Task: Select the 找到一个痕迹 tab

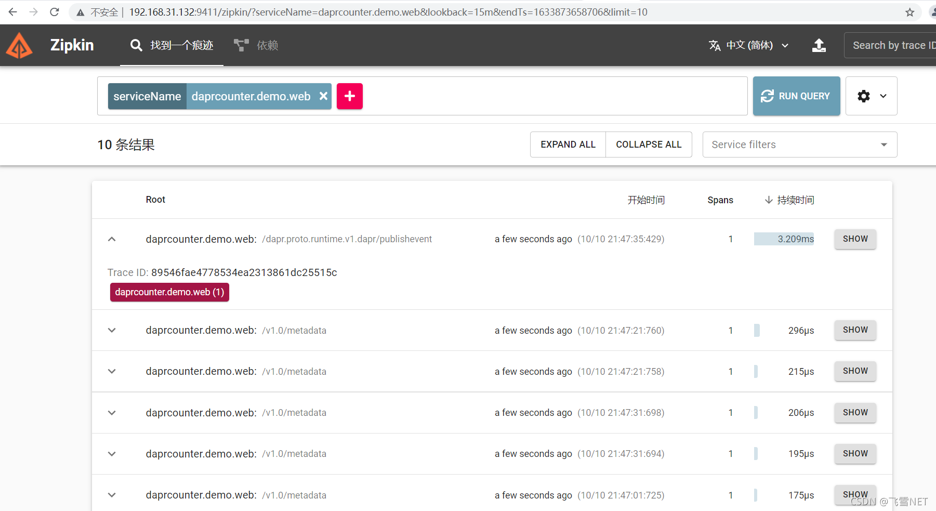Action: 181,45
